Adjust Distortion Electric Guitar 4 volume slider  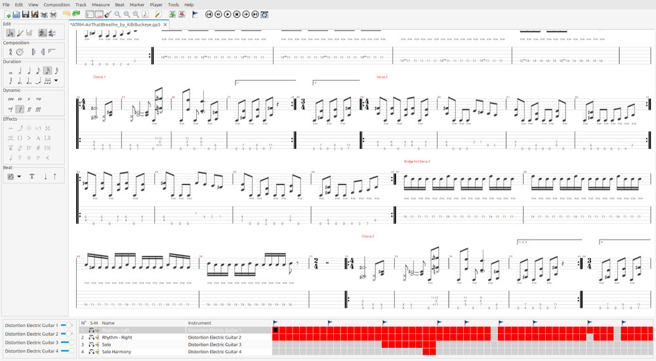[67, 351]
